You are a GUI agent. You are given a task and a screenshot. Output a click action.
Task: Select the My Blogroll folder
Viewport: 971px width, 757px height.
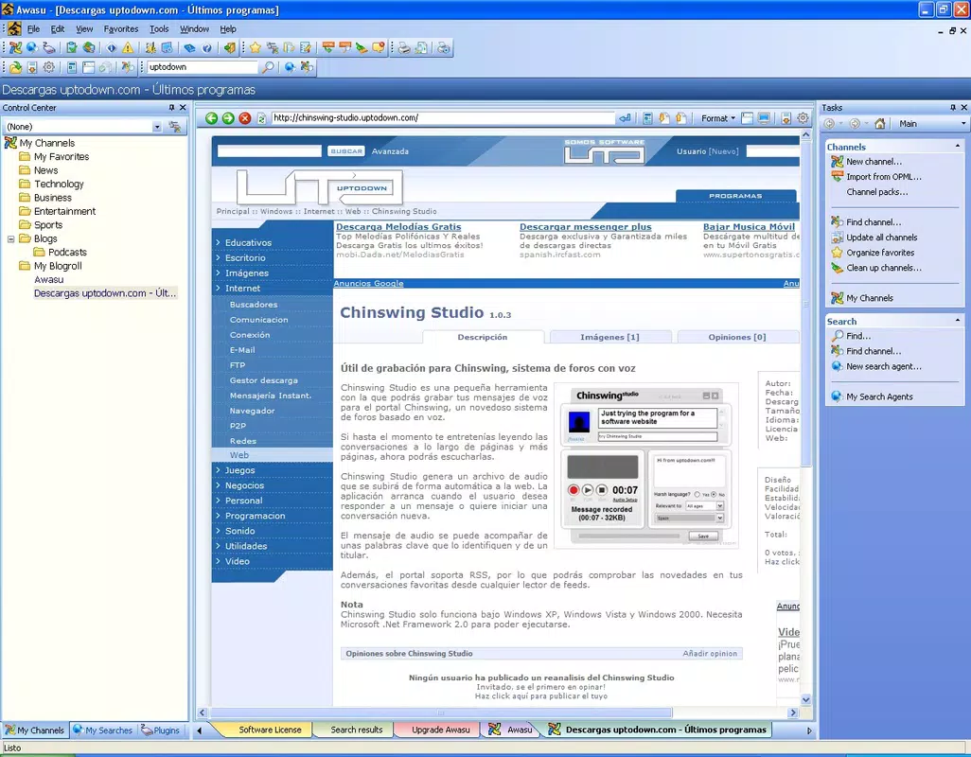pos(59,266)
